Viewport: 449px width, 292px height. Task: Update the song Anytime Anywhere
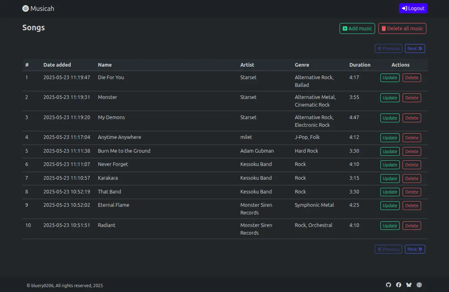pos(390,138)
